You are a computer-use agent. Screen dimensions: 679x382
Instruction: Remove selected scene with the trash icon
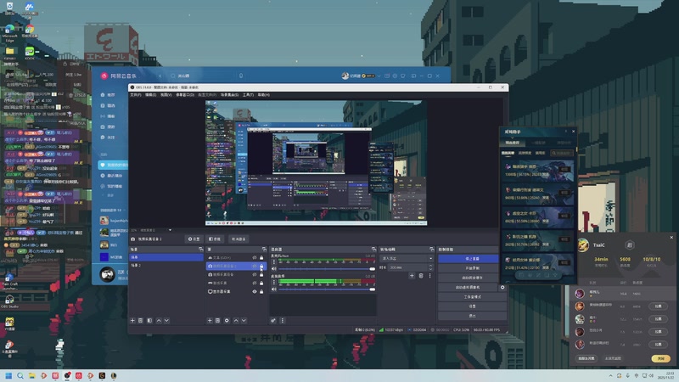tap(140, 321)
